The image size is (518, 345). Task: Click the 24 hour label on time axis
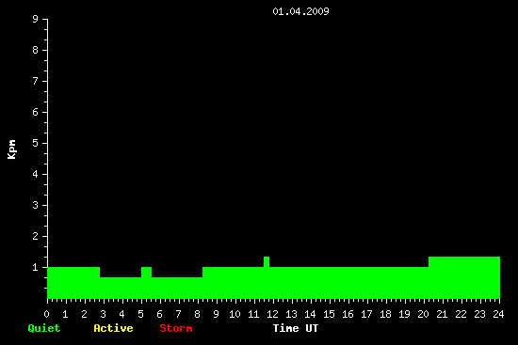[498, 314]
